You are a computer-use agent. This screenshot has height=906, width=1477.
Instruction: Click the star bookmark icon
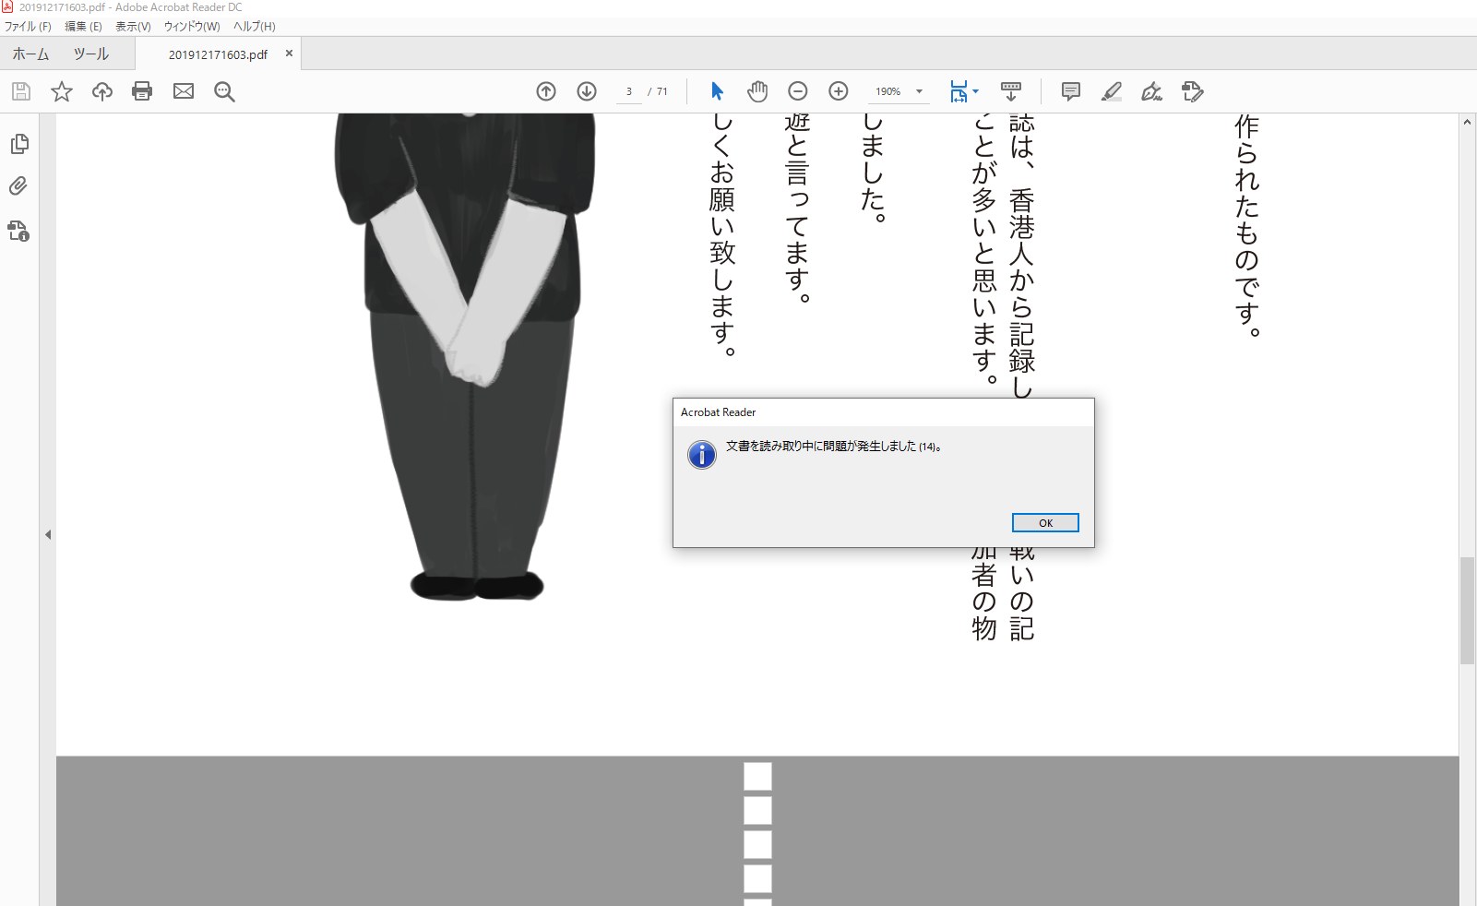[62, 91]
